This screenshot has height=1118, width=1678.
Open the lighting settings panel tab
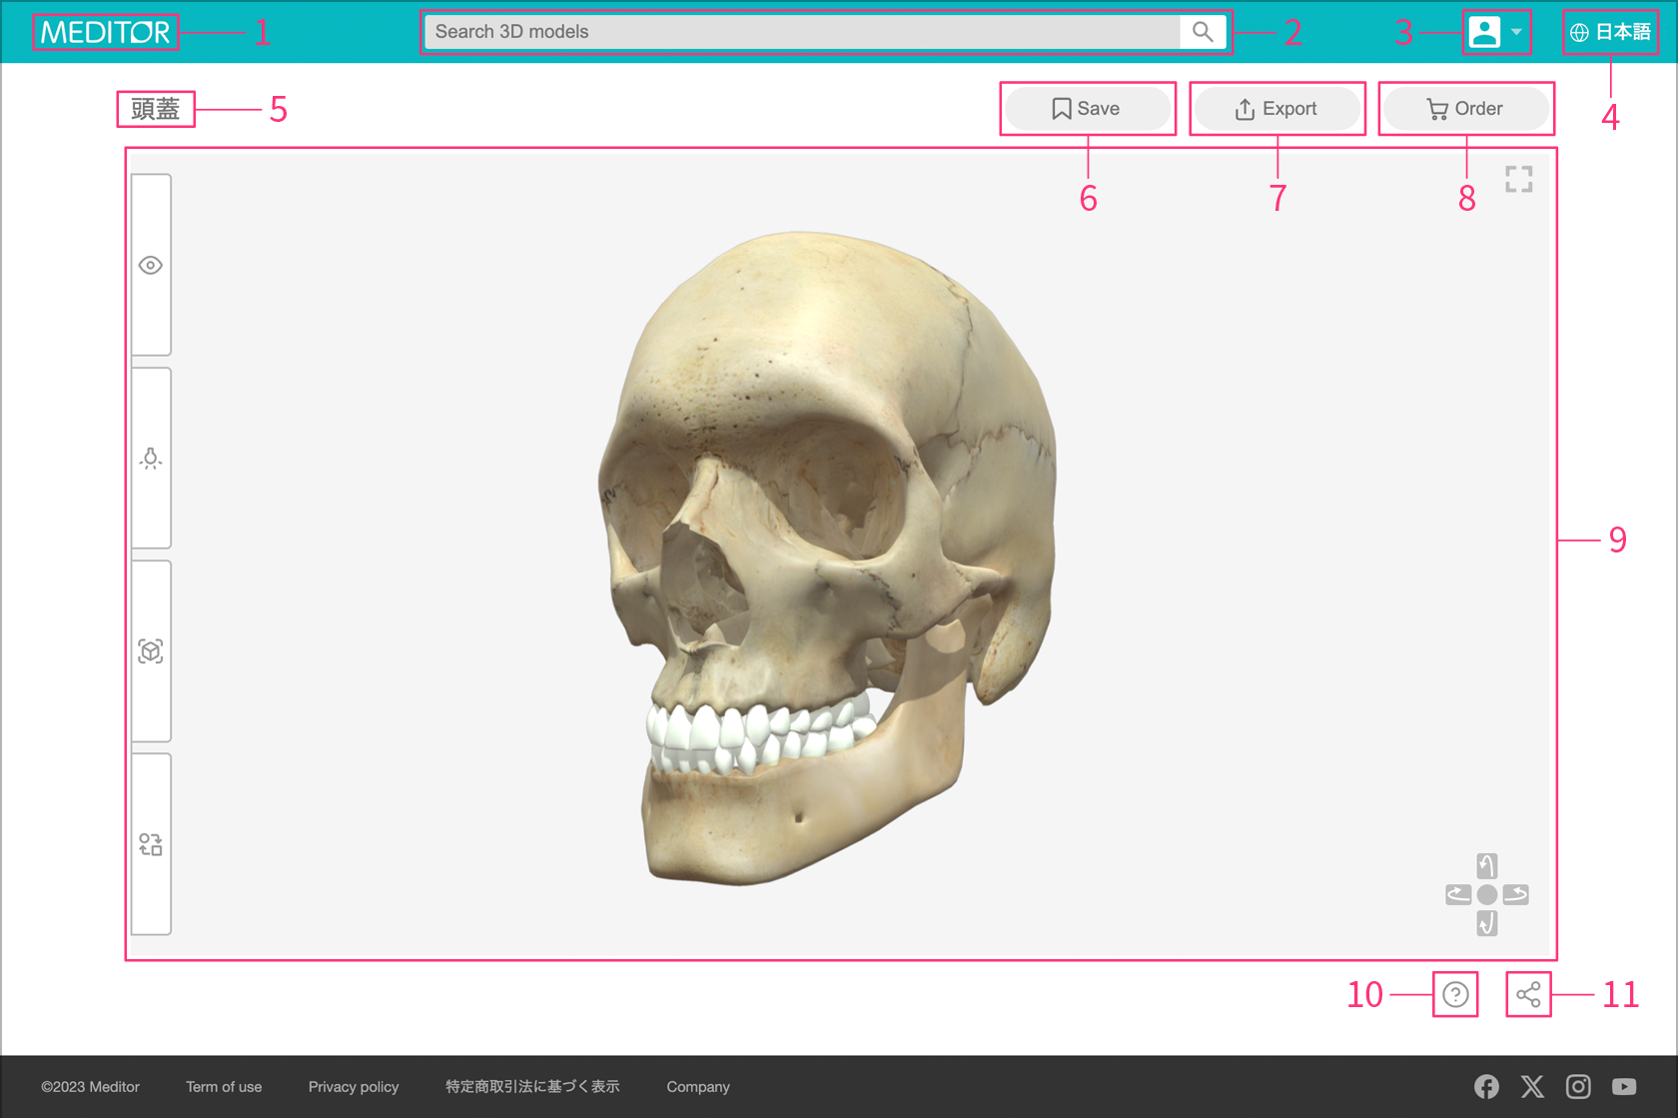tap(151, 459)
